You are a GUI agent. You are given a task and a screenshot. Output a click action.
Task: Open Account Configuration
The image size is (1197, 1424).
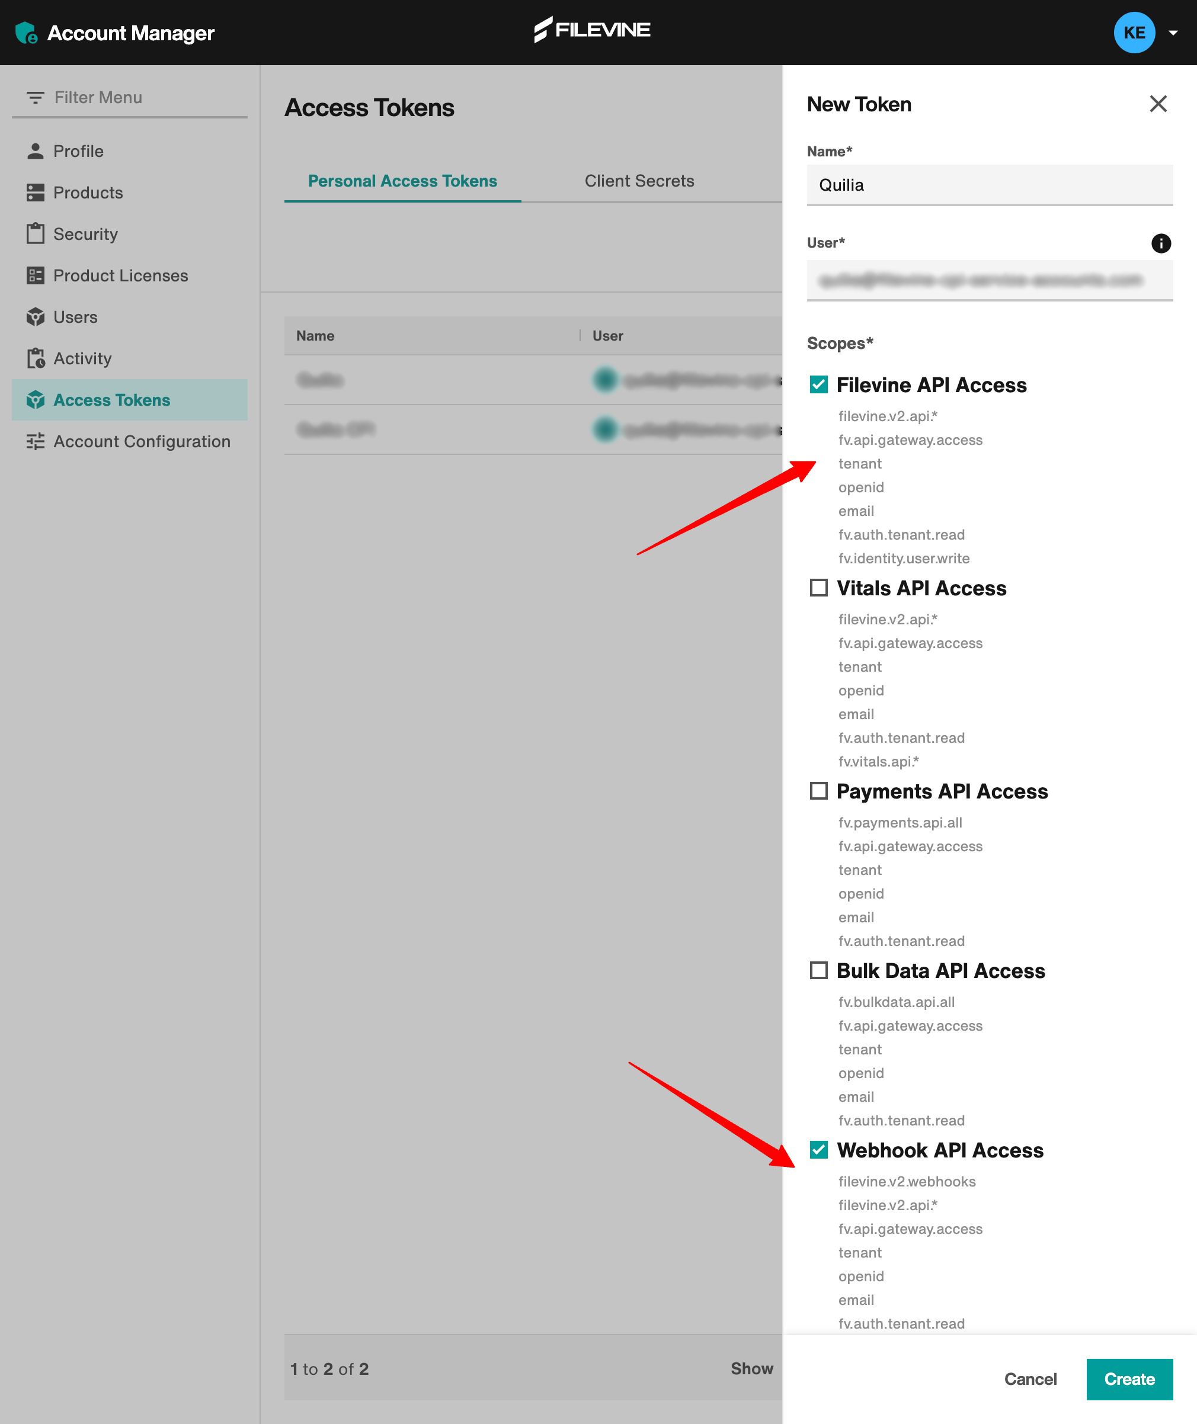[130, 442]
